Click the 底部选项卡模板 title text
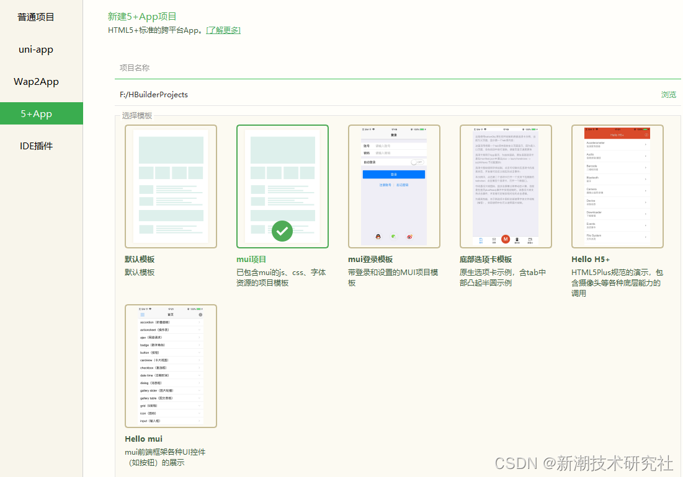This screenshot has width=683, height=477. pyautogui.click(x=486, y=259)
